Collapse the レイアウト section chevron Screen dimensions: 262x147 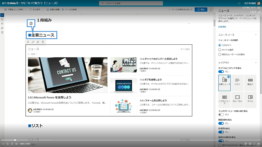(256, 62)
